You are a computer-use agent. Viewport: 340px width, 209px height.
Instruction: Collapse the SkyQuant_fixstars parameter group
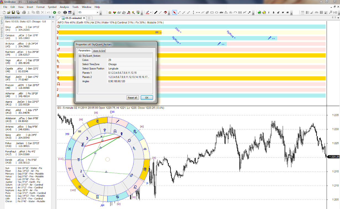click(80, 56)
